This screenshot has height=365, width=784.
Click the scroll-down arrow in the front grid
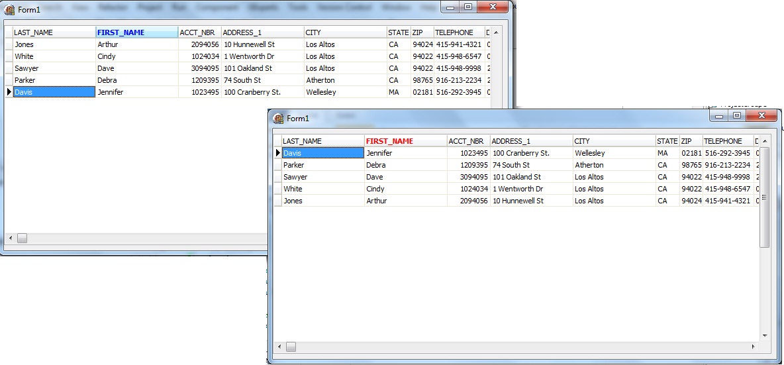point(764,335)
